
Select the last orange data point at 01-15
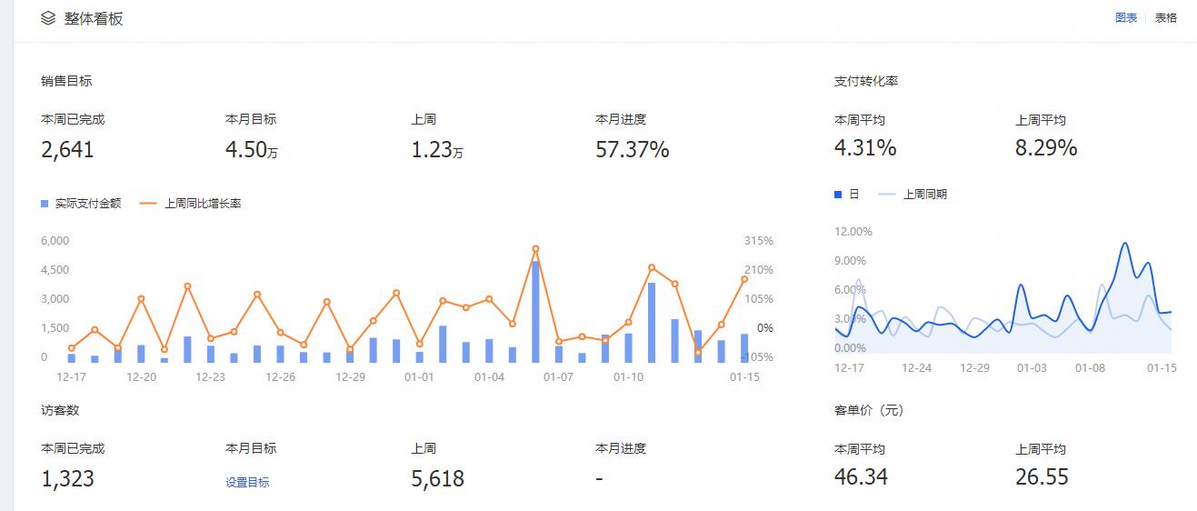click(x=744, y=279)
